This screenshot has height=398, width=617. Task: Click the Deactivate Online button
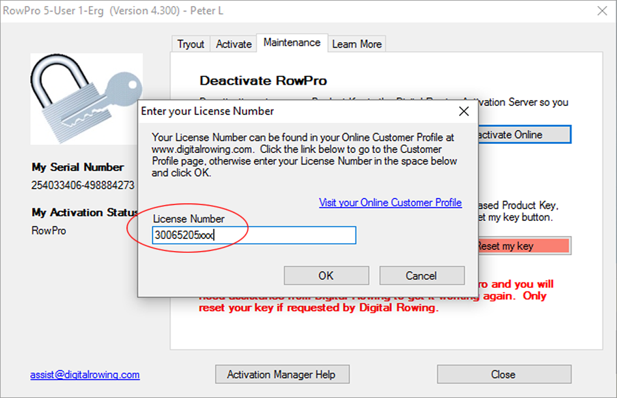click(x=524, y=134)
